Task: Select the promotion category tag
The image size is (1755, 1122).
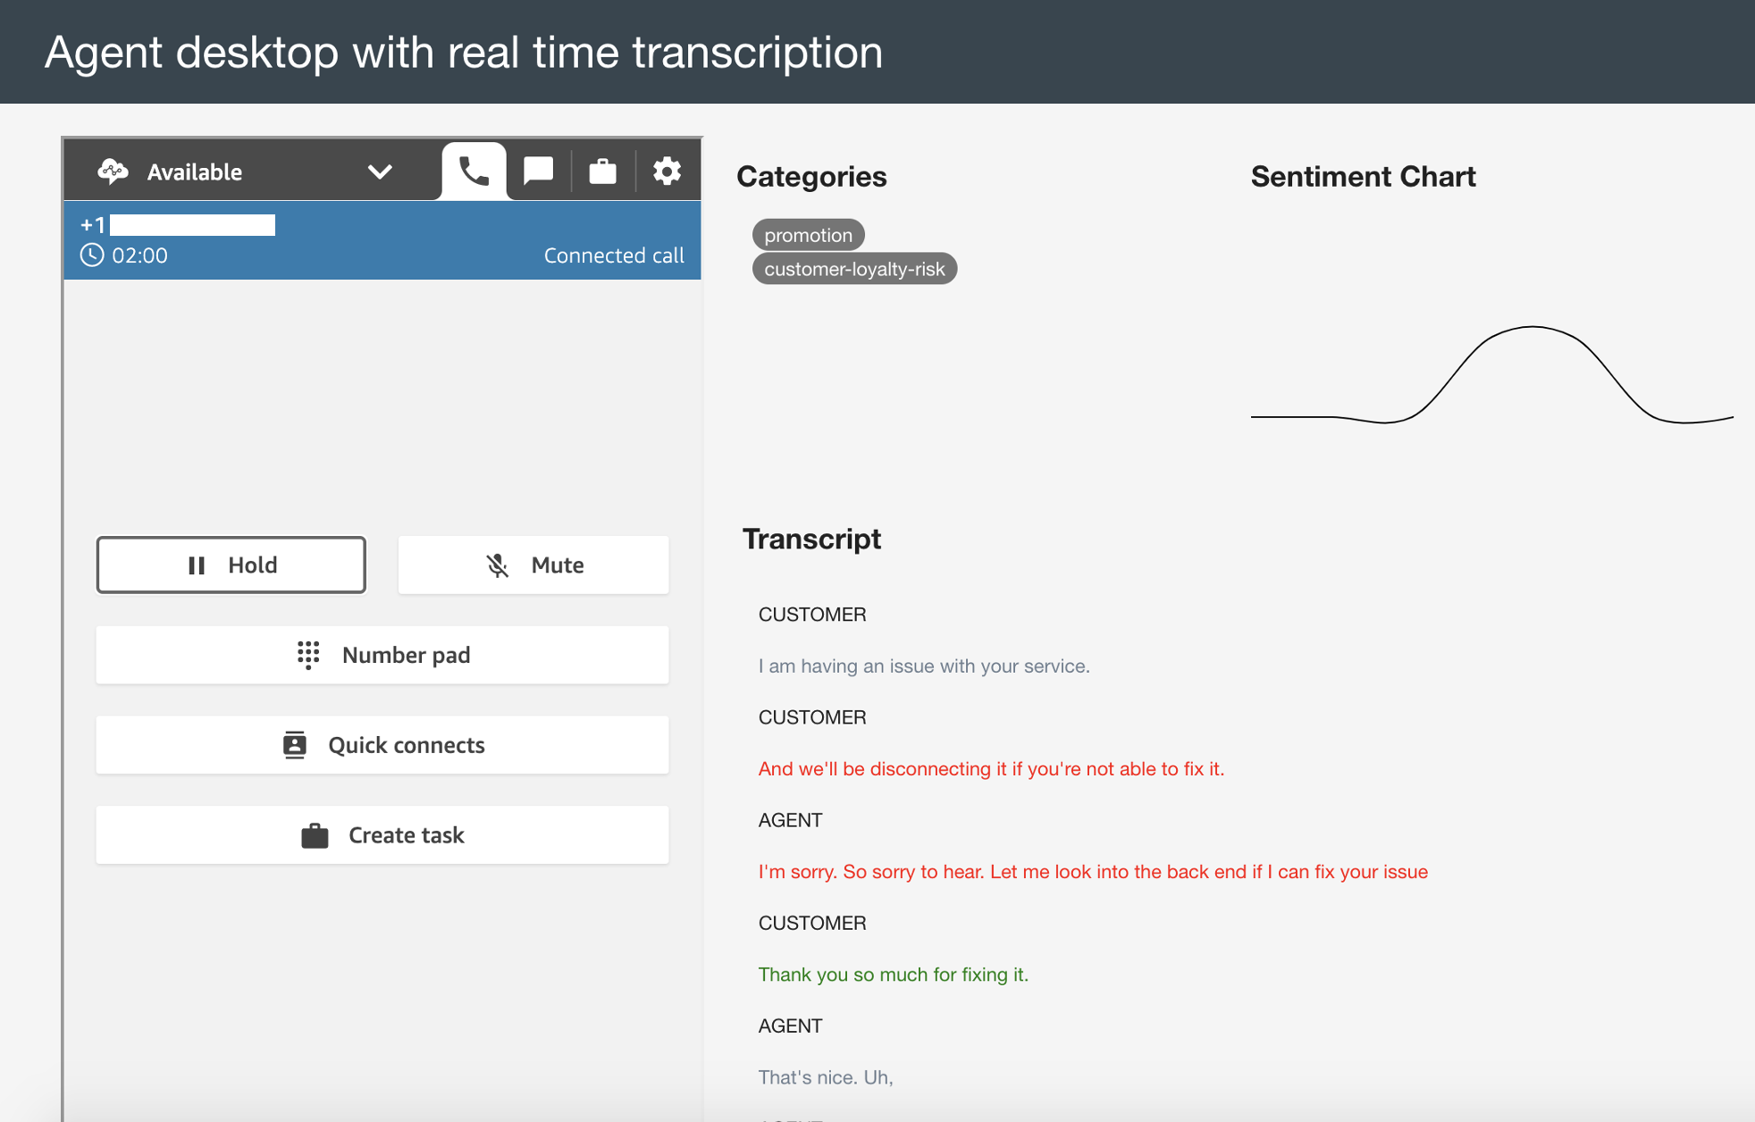Action: click(808, 235)
